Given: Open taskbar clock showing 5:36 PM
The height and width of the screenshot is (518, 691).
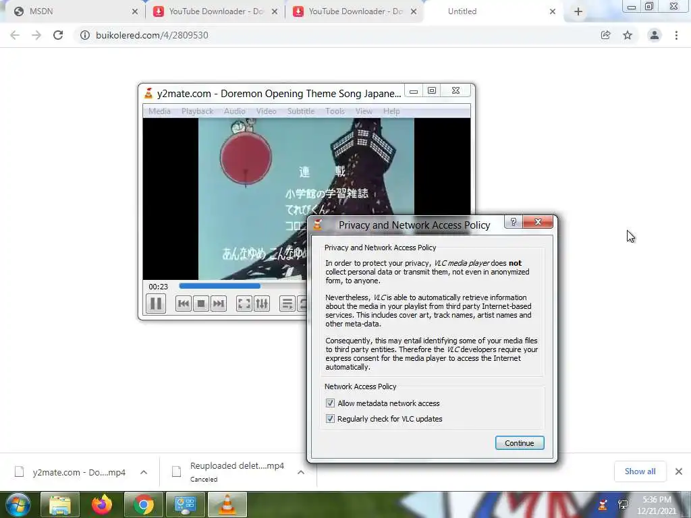Looking at the screenshot, I should click(657, 505).
